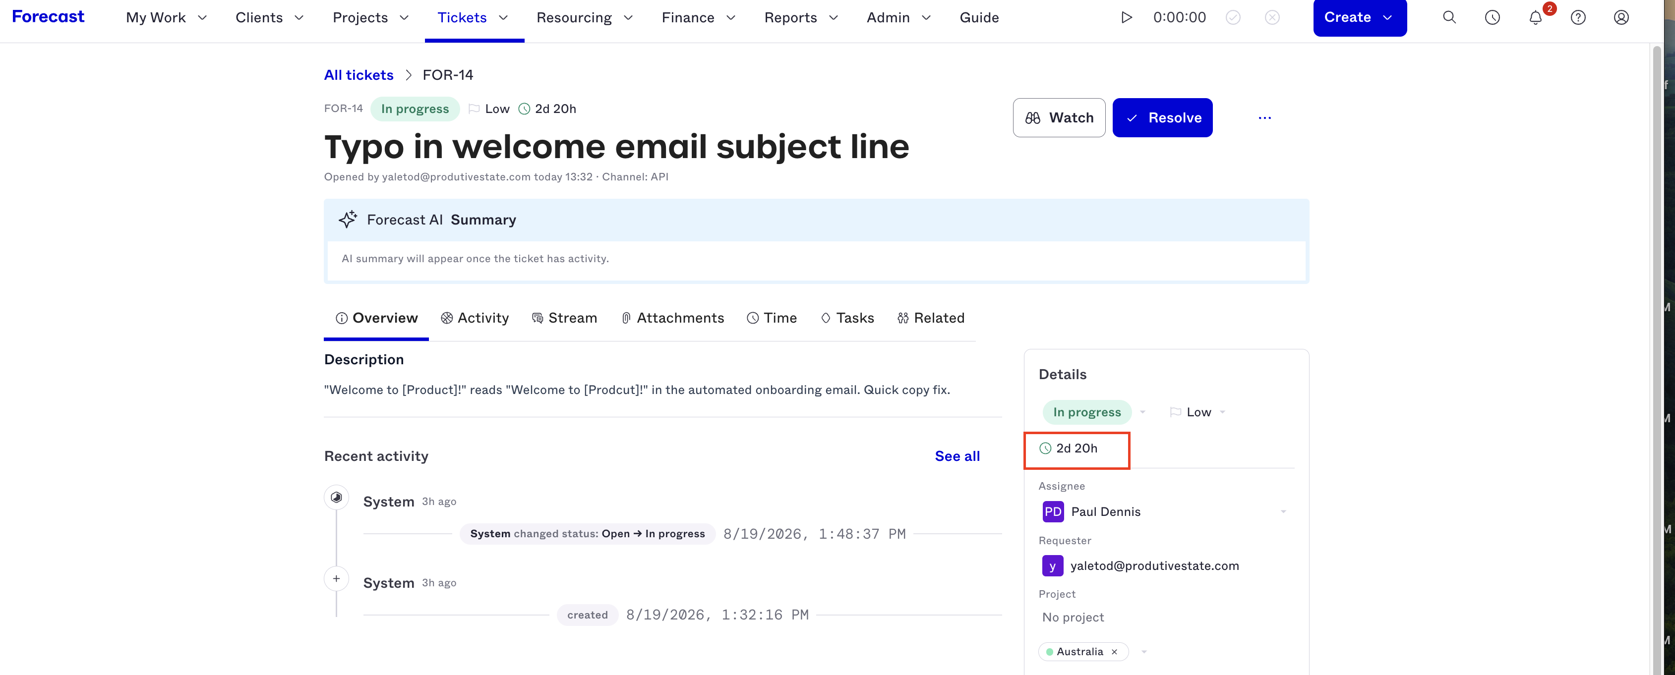
Task: Switch to the Time tab
Action: 772,318
